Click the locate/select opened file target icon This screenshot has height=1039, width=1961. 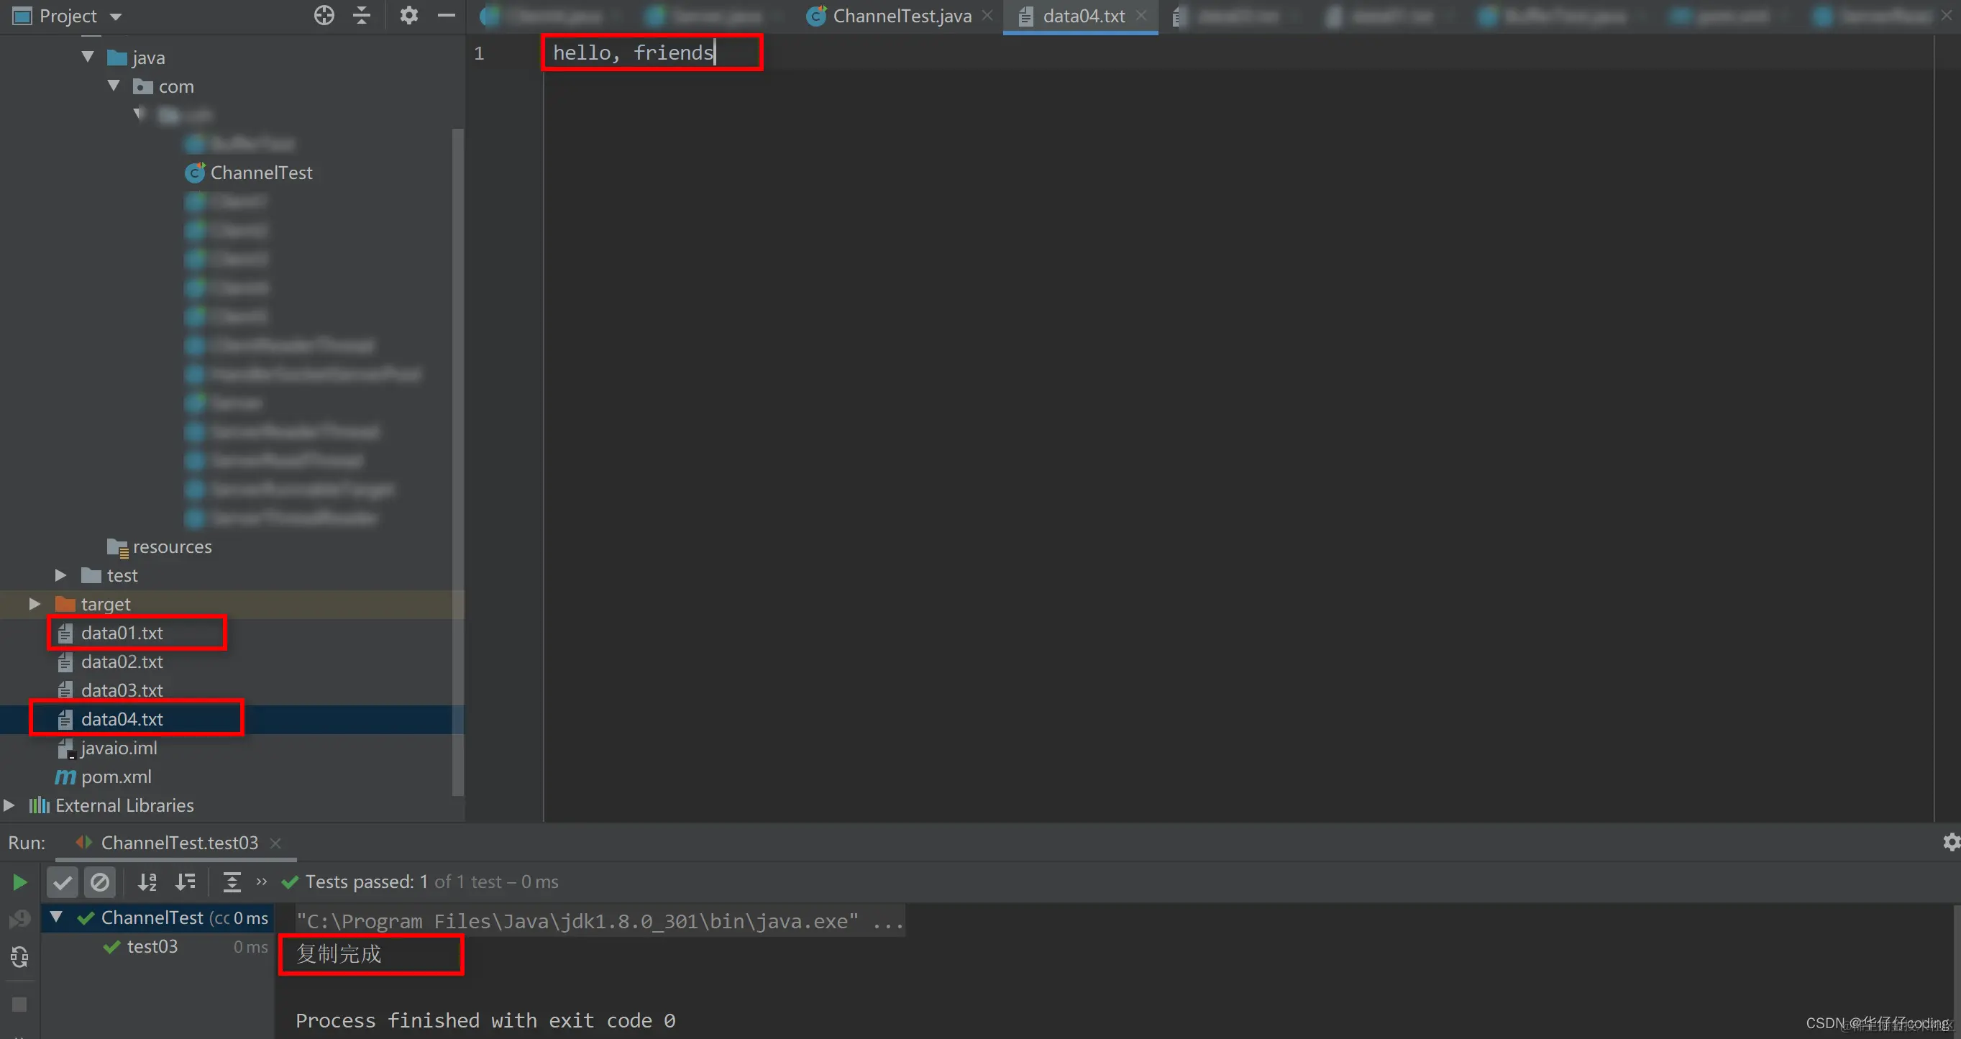point(324,15)
